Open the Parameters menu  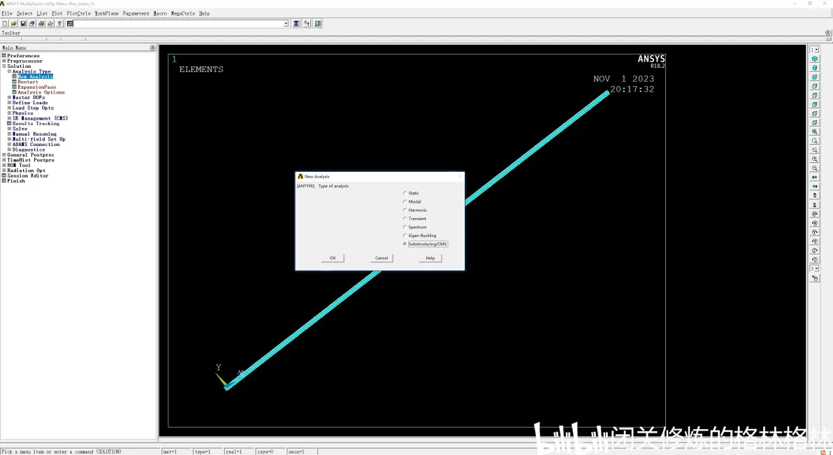click(x=136, y=13)
